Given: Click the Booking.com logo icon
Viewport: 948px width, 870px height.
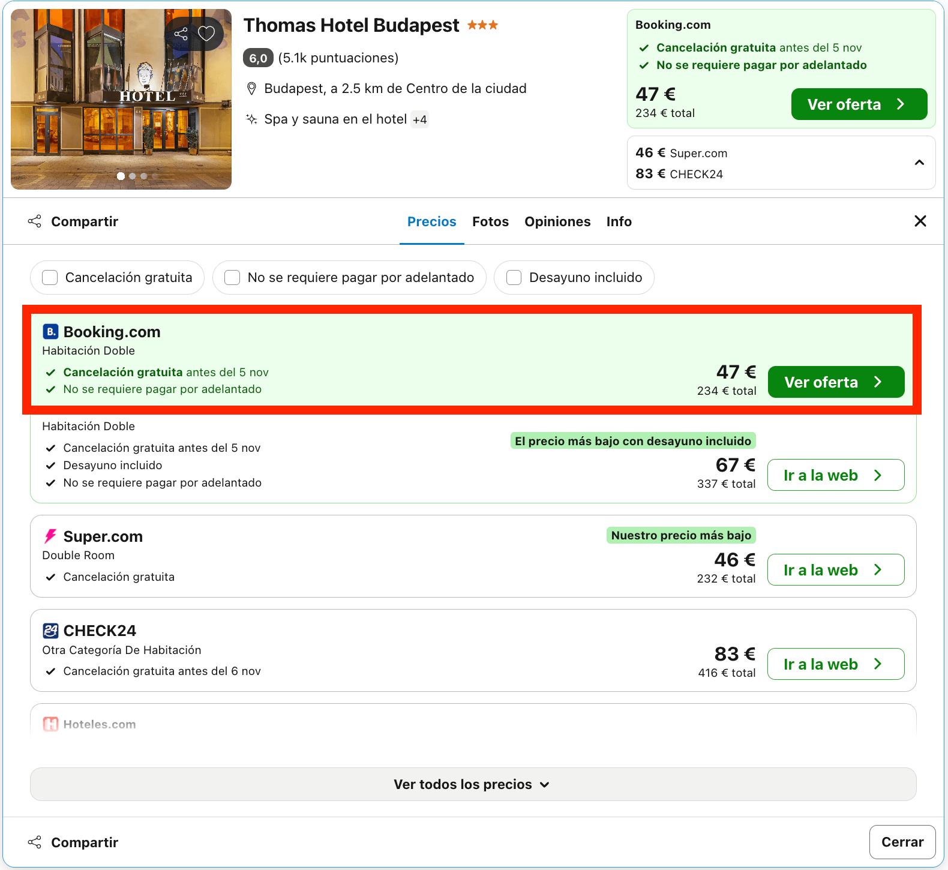Looking at the screenshot, I should [50, 332].
